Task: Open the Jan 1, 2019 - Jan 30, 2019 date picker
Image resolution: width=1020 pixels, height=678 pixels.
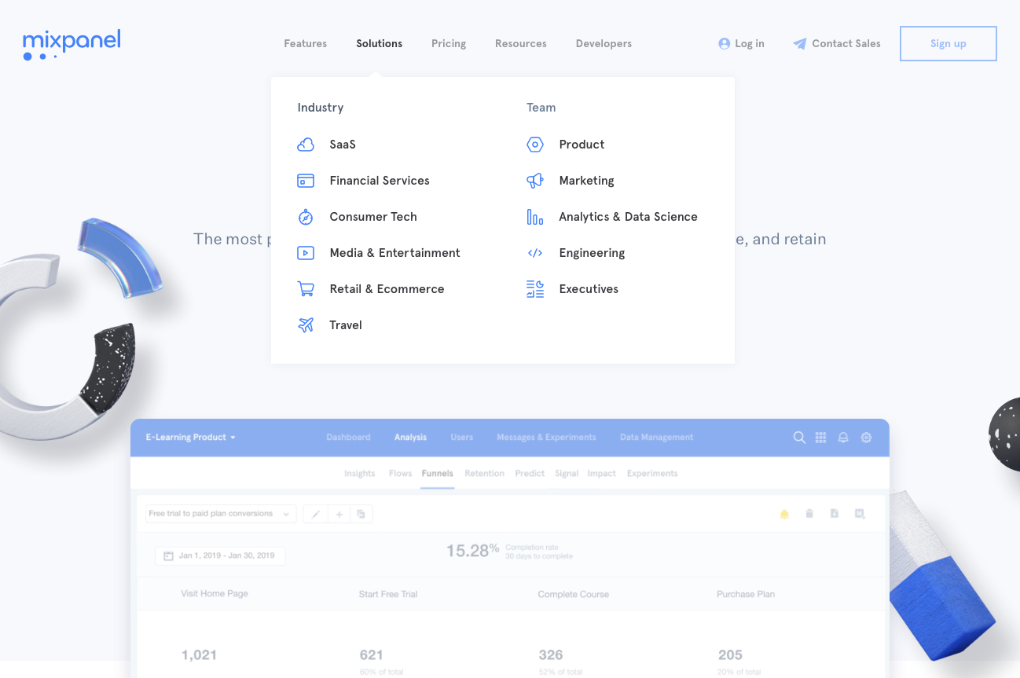Action: coord(220,555)
